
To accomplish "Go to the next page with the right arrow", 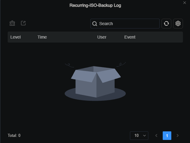I will point(177,135).
